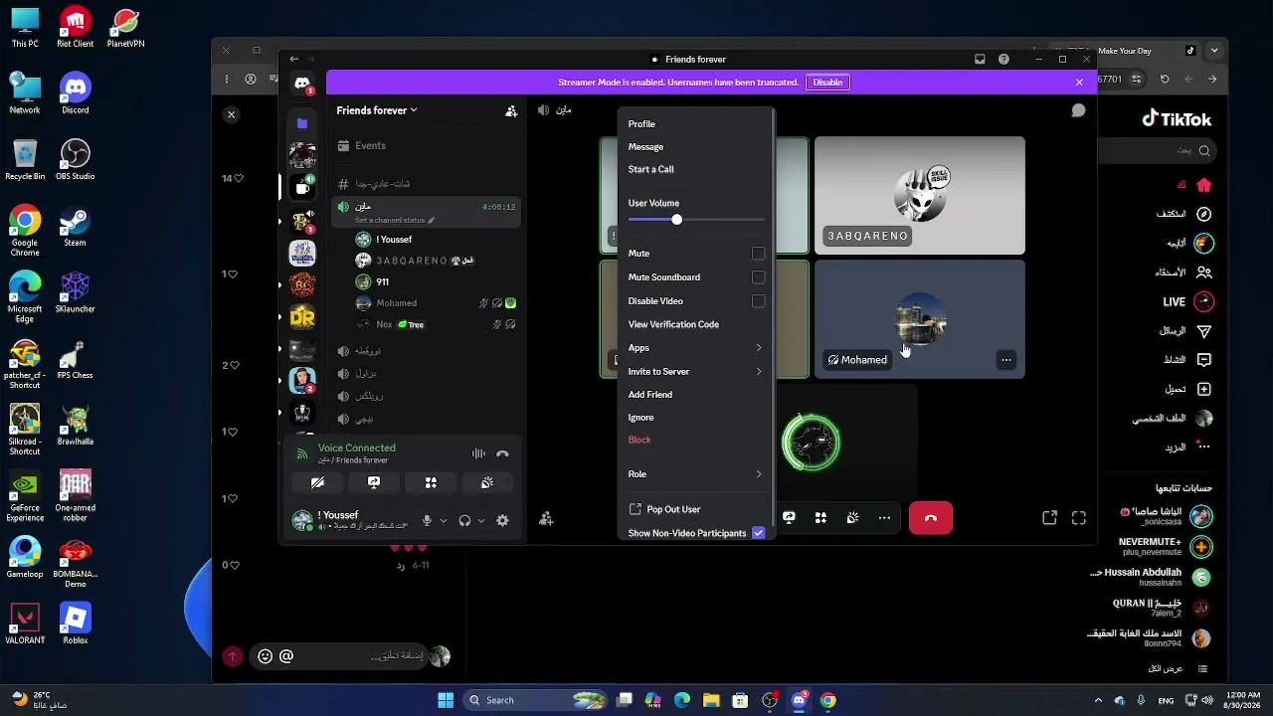Screen dimensions: 1273x716
Task: Expand the Apps submenu
Action: [695, 348]
